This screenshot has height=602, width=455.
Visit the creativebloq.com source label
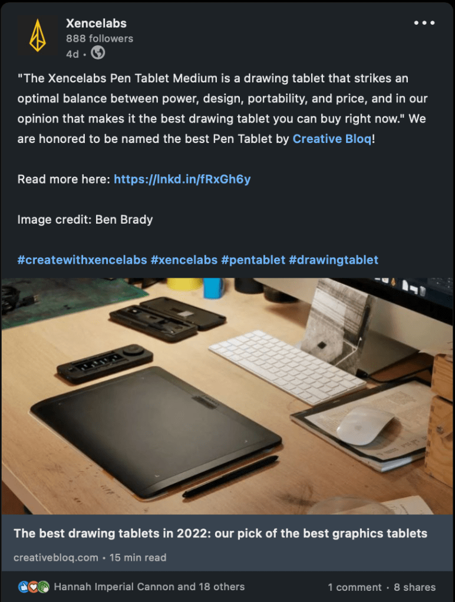[56, 557]
